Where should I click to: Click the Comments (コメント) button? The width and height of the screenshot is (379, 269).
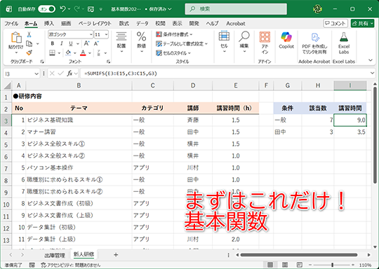(x=335, y=23)
